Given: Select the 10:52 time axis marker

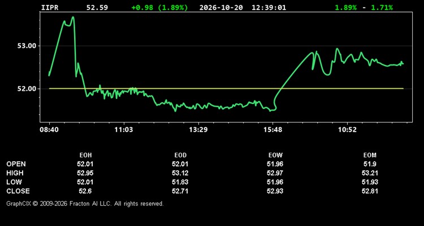Looking at the screenshot, I should (x=348, y=130).
